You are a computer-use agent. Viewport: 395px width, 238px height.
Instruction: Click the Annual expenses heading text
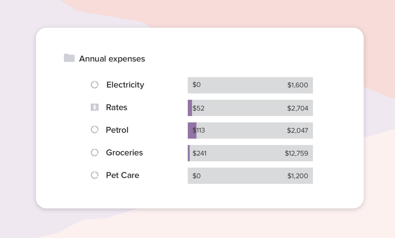(x=112, y=59)
